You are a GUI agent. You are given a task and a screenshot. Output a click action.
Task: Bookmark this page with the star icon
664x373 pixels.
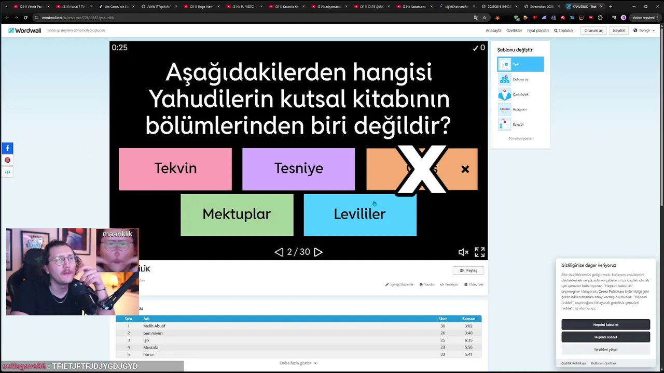pyautogui.click(x=485, y=18)
